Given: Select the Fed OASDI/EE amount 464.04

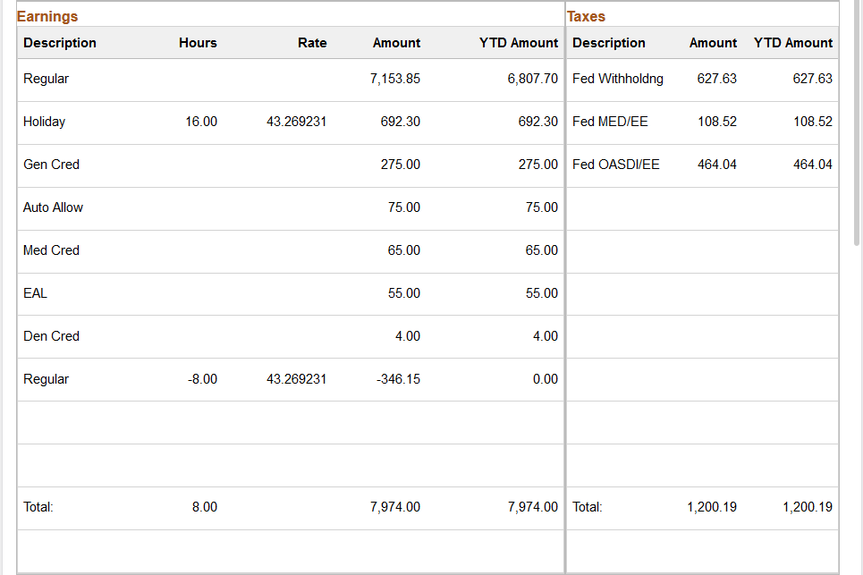Looking at the screenshot, I should 717,165.
